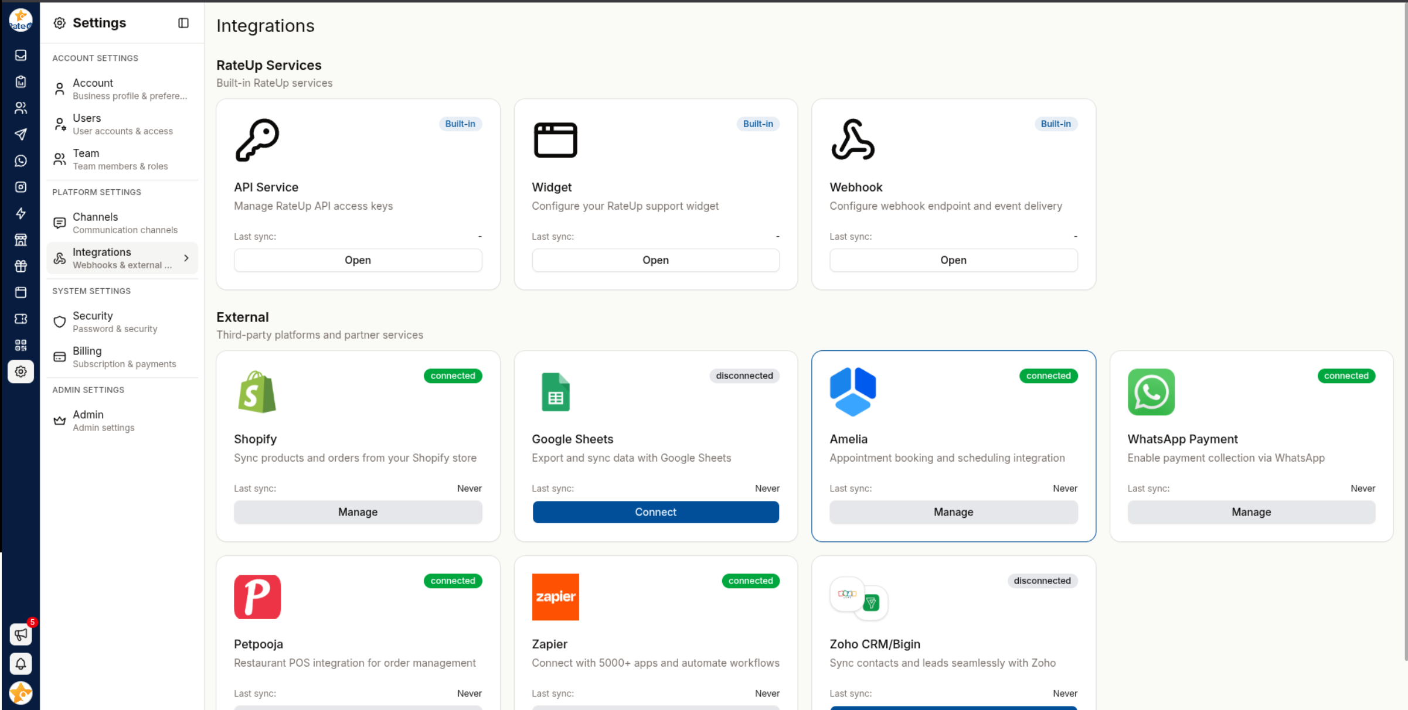Select Integrations item in sidebar
Screen dimensions: 1408x710
122,258
